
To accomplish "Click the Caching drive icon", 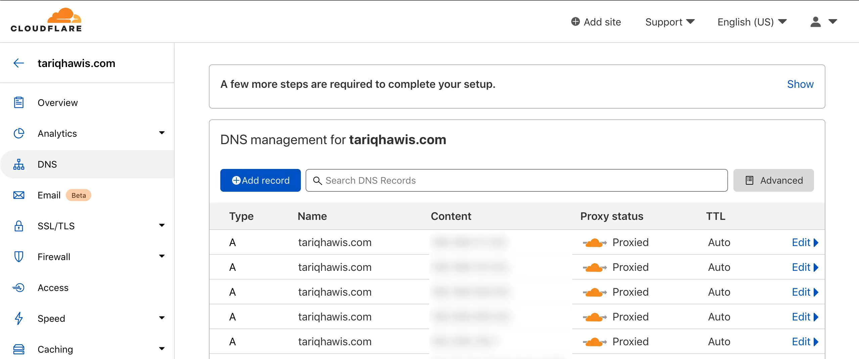I will pos(19,349).
